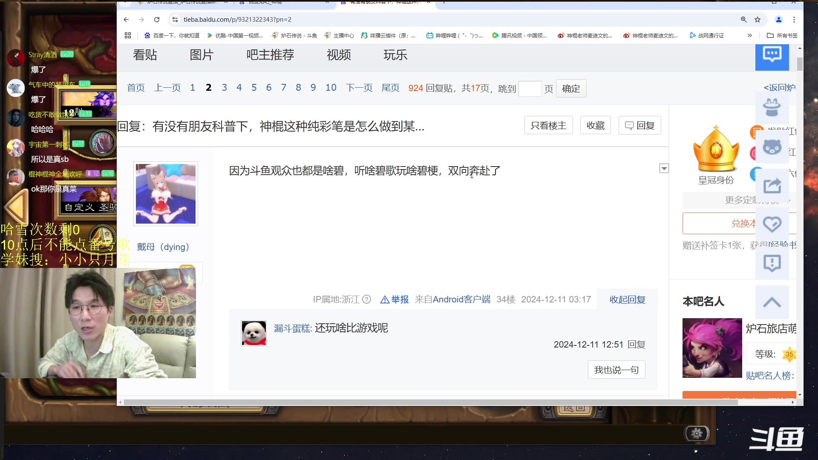This screenshot has height=460, width=818.
Task: Jump to page 3
Action: 224,88
